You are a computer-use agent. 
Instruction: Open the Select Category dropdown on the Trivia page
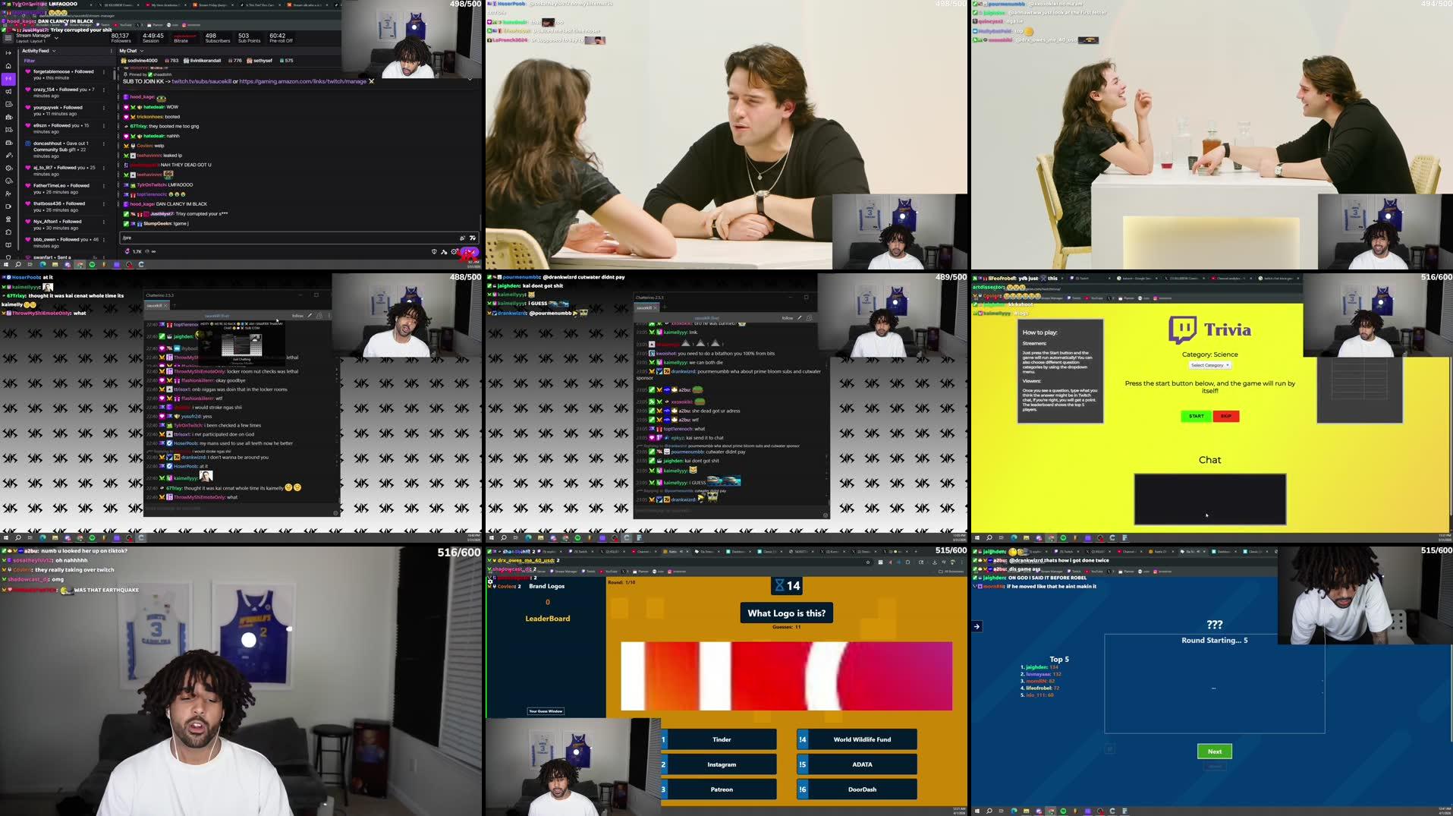[1209, 365]
